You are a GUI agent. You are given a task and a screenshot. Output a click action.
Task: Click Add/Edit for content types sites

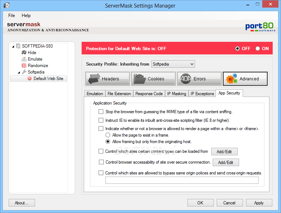(224, 152)
